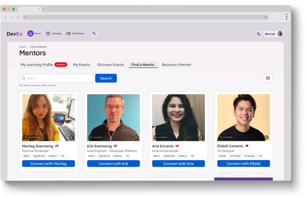Open Become a Mentor tab

pyautogui.click(x=176, y=65)
